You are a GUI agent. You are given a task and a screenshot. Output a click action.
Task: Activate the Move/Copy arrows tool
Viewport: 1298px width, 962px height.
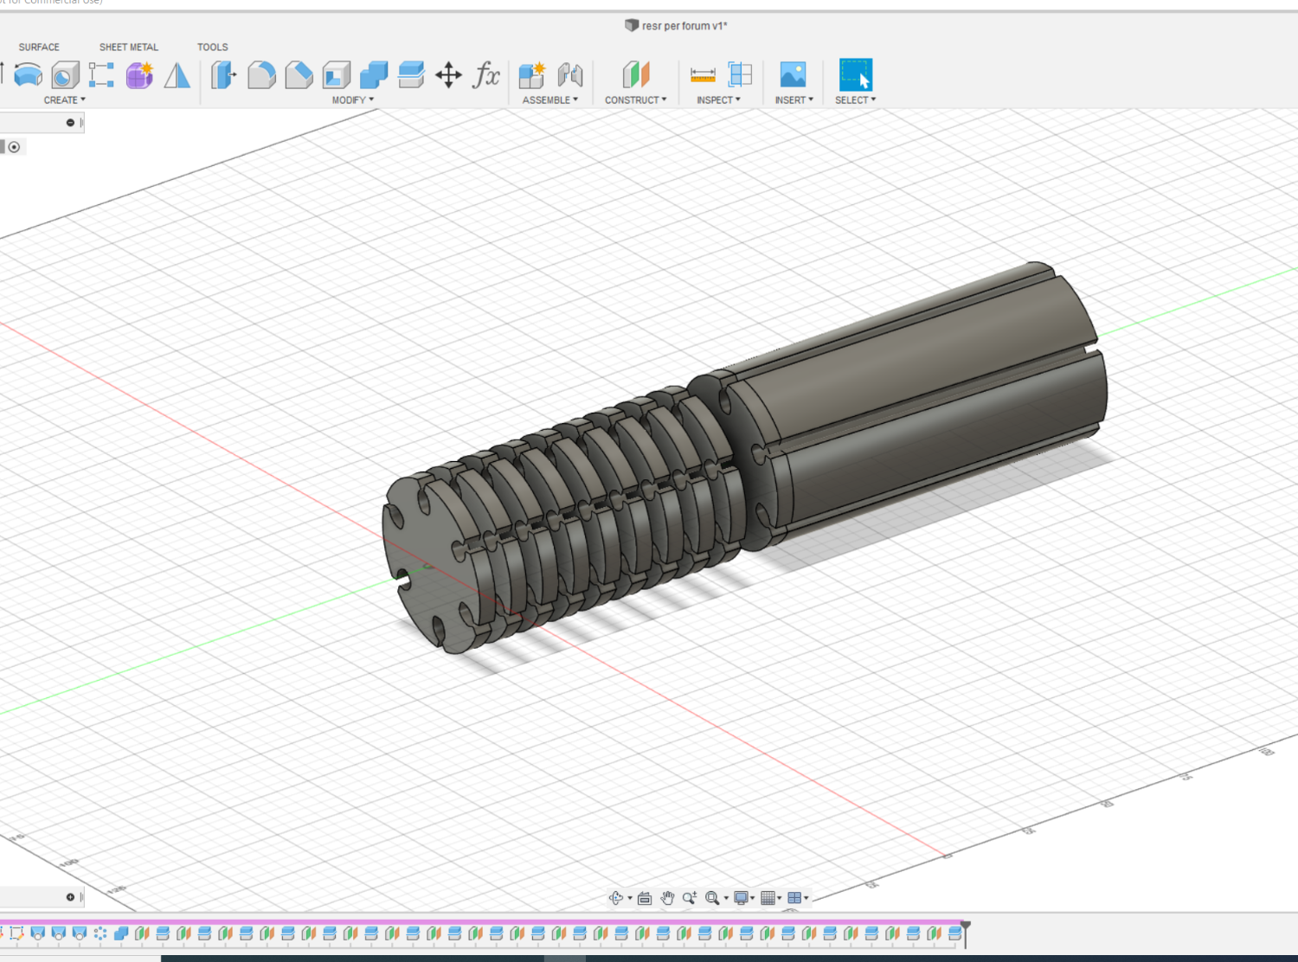pyautogui.click(x=448, y=75)
